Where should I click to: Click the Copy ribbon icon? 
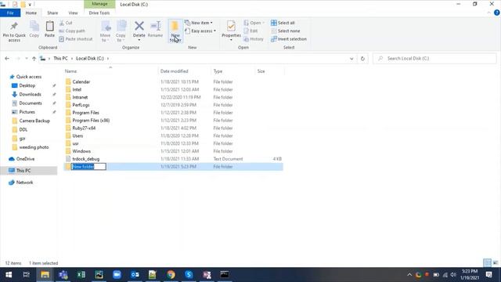34,30
